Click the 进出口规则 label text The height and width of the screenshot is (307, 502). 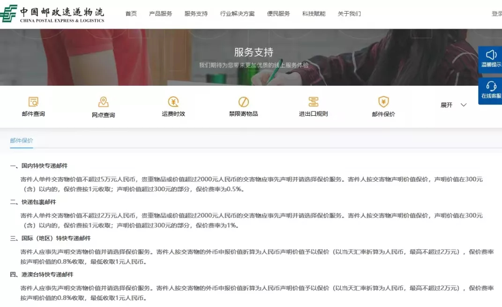coord(313,114)
